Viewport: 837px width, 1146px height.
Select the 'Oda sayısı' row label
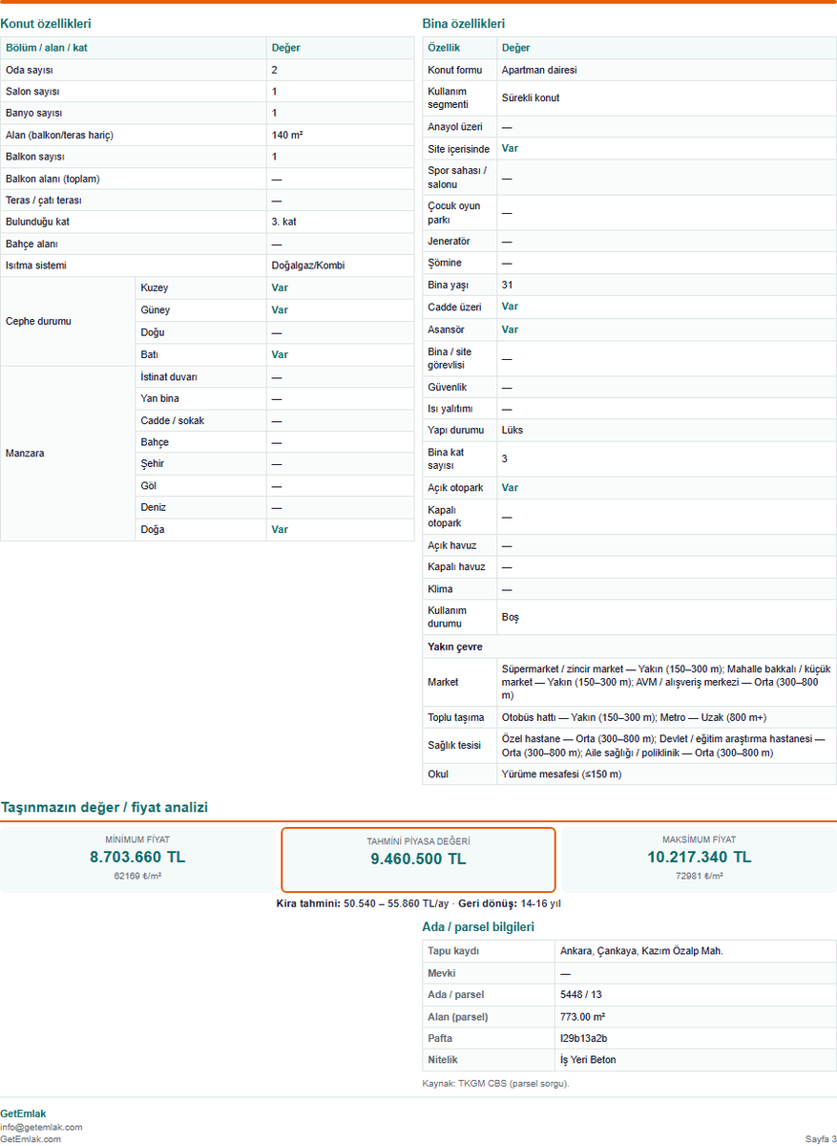[30, 70]
